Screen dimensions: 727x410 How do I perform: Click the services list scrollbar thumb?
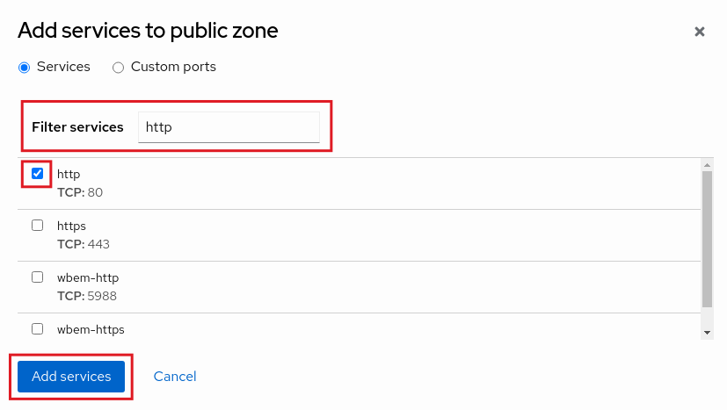[707, 237]
